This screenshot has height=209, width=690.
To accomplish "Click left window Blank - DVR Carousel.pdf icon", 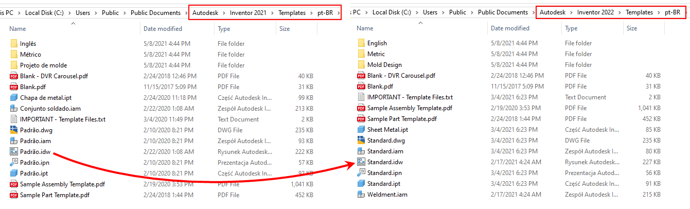I will 14,76.
